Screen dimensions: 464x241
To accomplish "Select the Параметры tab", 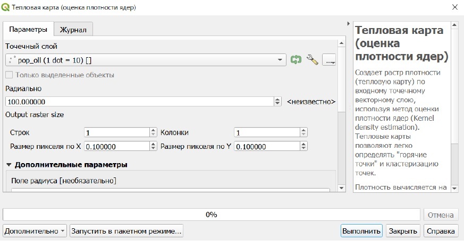I will [x=28, y=29].
